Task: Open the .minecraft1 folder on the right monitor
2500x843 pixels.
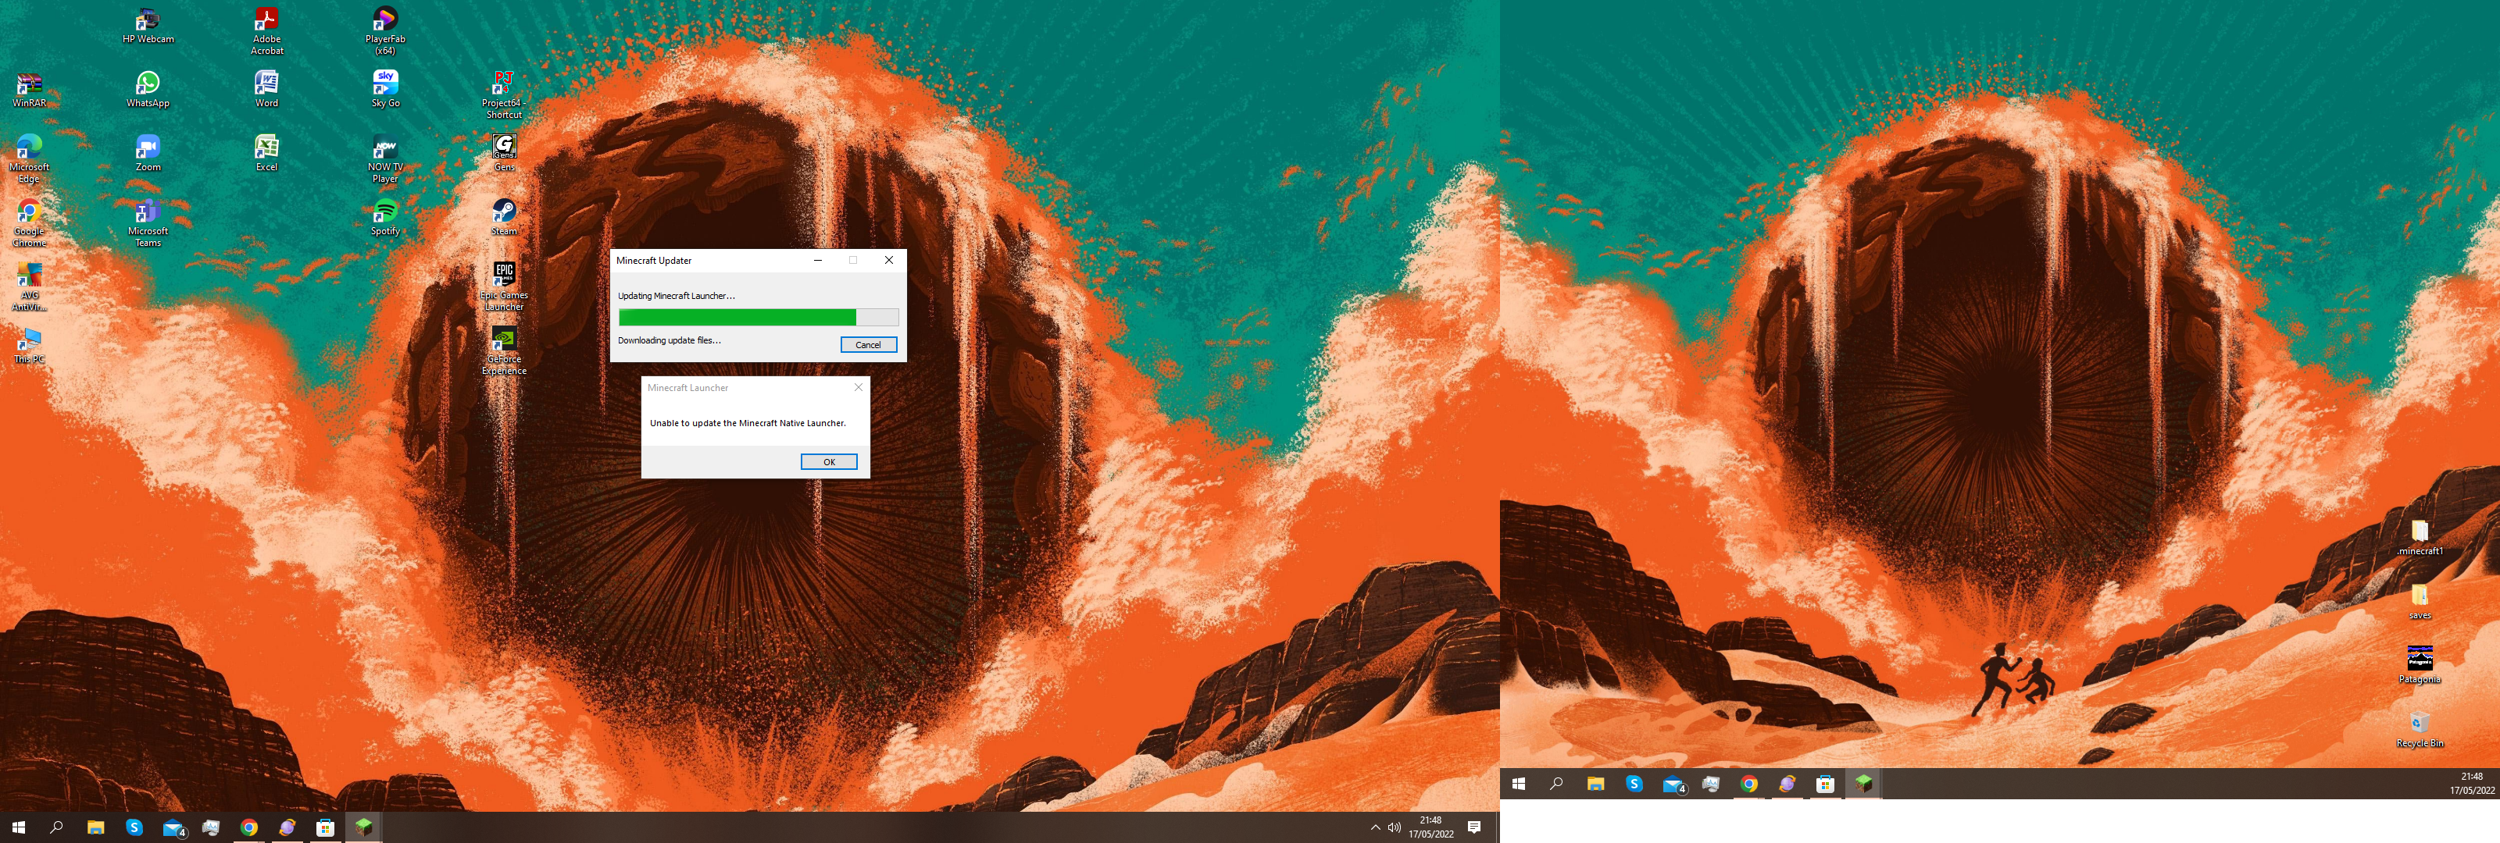Action: (x=2419, y=532)
